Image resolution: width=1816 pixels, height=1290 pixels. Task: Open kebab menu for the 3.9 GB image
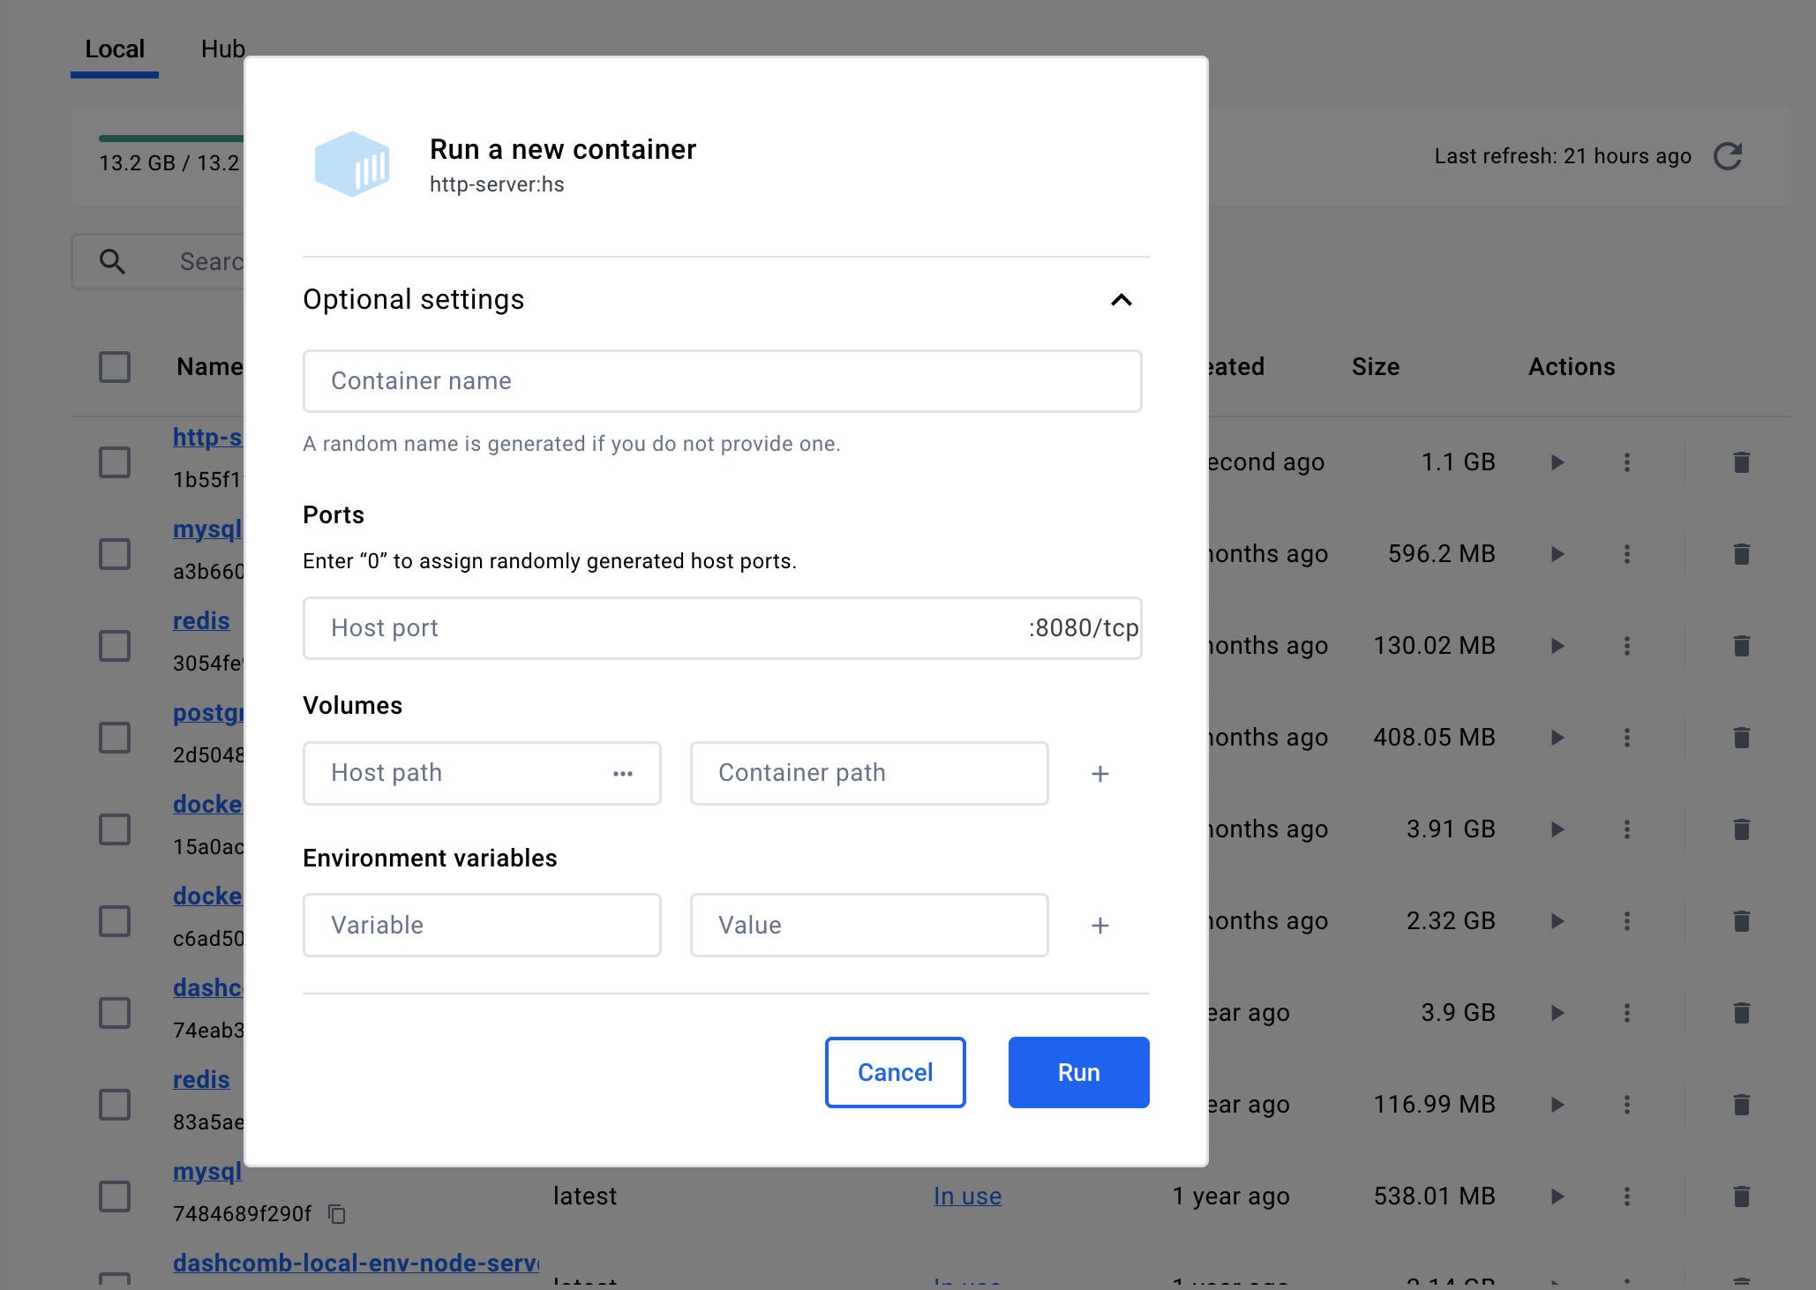[1627, 1013]
